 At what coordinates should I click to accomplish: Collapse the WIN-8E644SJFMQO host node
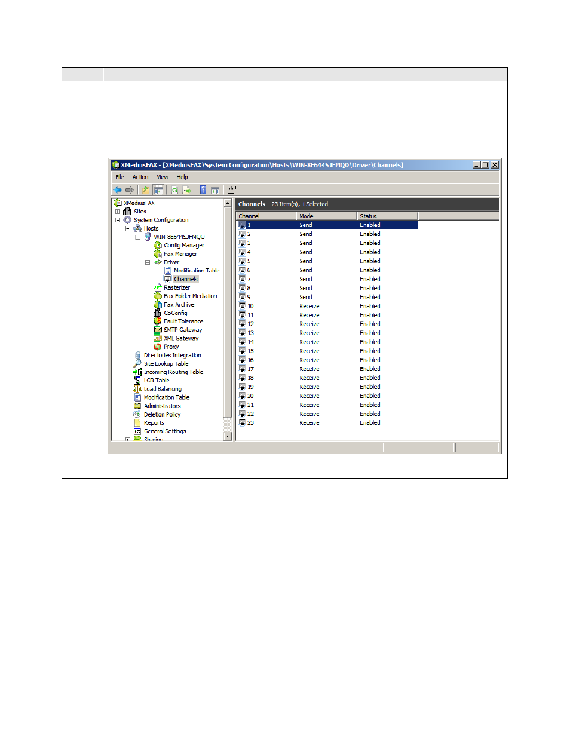coord(138,237)
